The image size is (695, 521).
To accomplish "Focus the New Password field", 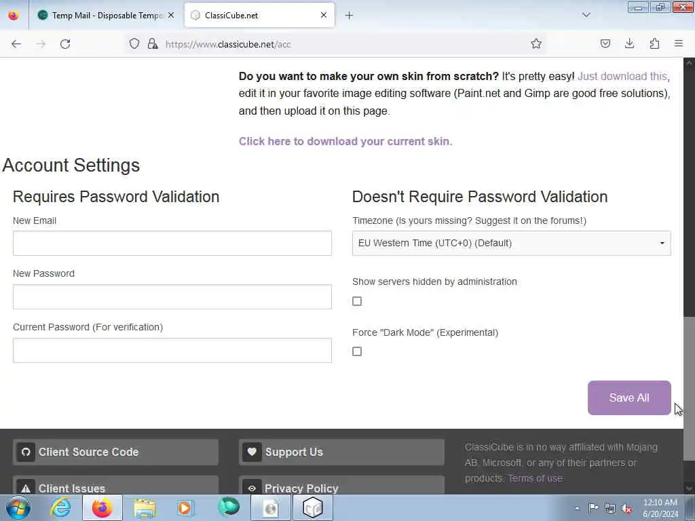I will click(x=172, y=297).
